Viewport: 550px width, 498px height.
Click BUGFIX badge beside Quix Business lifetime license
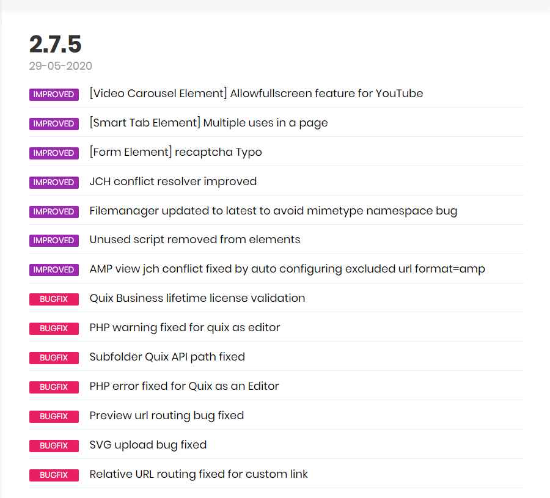coord(54,299)
